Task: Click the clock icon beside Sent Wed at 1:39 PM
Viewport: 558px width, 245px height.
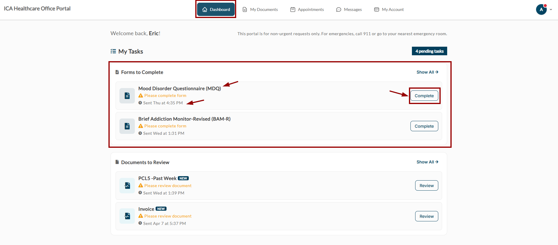Action: coord(140,193)
